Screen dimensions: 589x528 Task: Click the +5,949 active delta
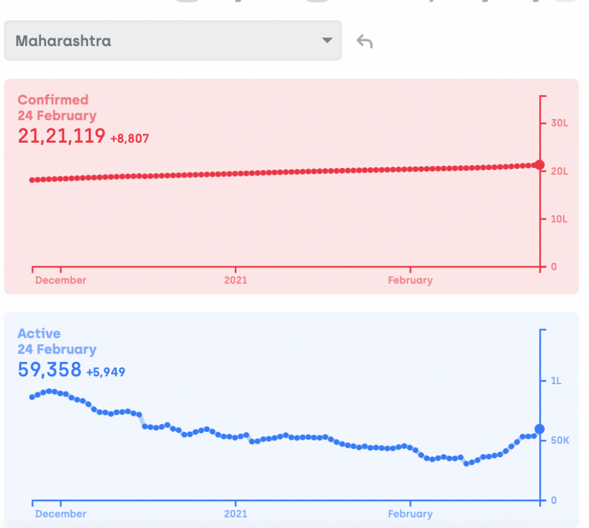pos(106,372)
